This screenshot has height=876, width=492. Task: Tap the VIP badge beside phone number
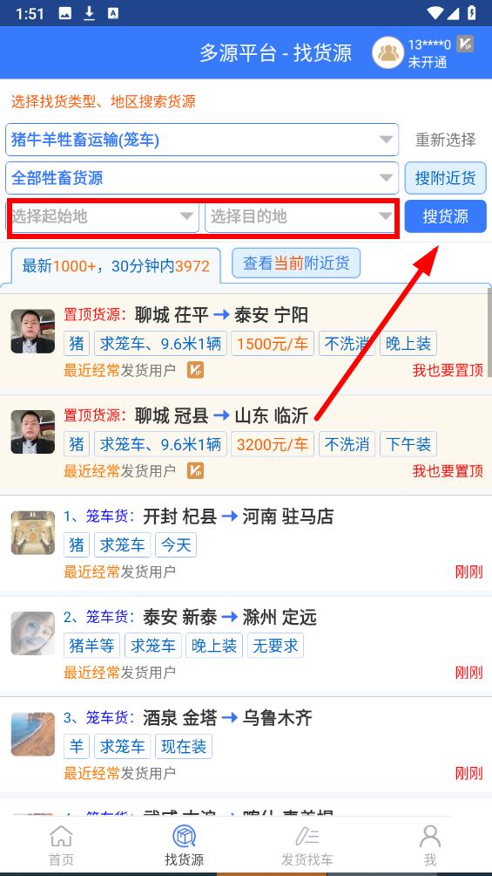pyautogui.click(x=465, y=44)
